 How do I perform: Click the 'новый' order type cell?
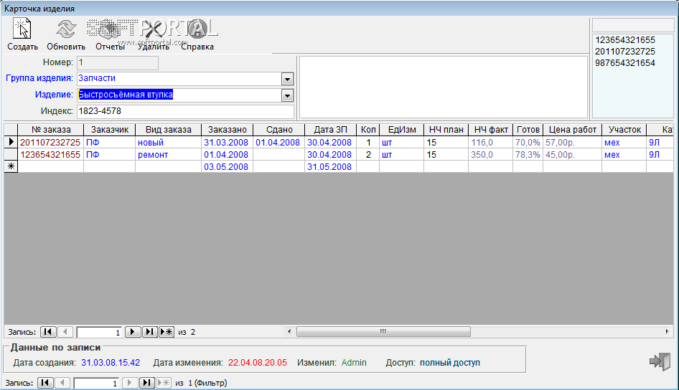point(168,142)
